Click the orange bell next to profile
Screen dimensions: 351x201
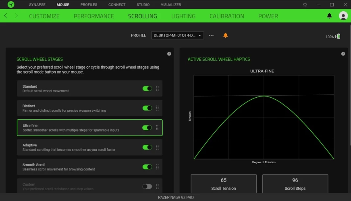click(225, 35)
